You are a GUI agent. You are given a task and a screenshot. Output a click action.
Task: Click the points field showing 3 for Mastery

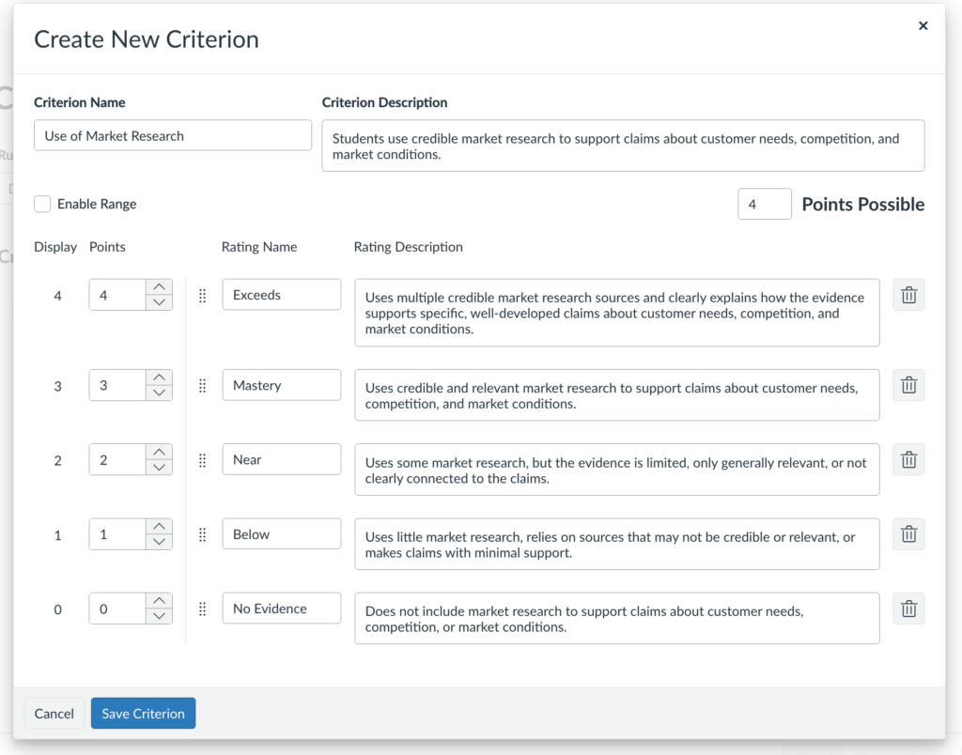tap(117, 385)
